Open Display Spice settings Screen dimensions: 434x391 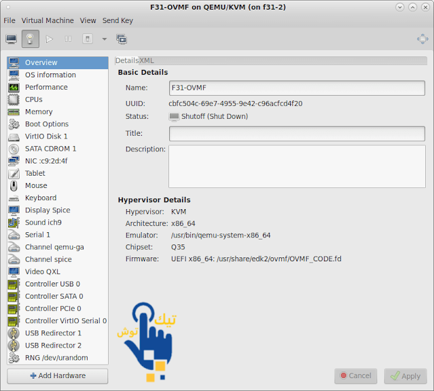pos(58,210)
